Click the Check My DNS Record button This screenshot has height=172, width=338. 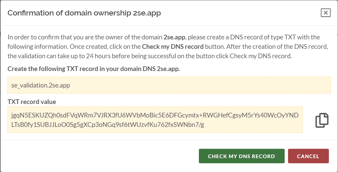(x=241, y=156)
